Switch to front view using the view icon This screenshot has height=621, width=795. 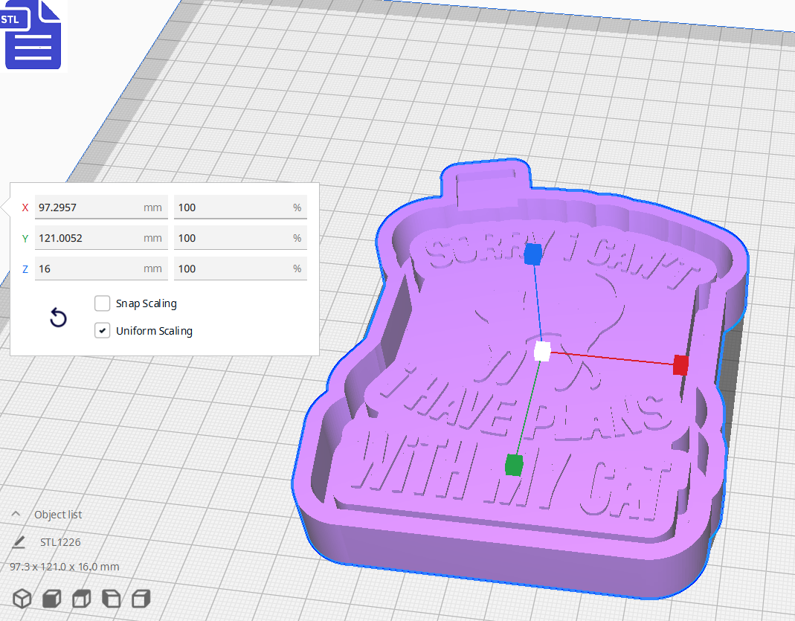click(51, 599)
